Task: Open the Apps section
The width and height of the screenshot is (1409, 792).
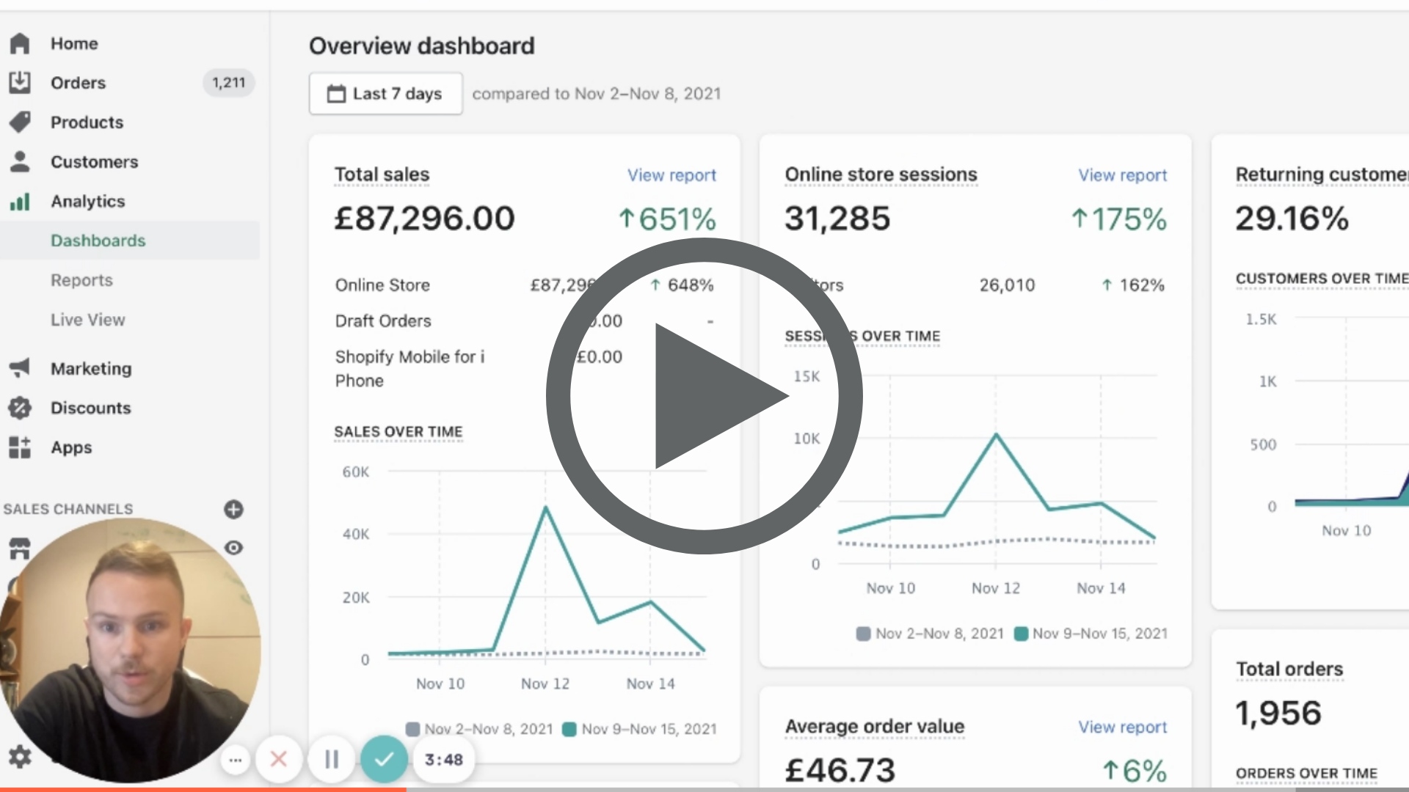Action: (x=71, y=447)
